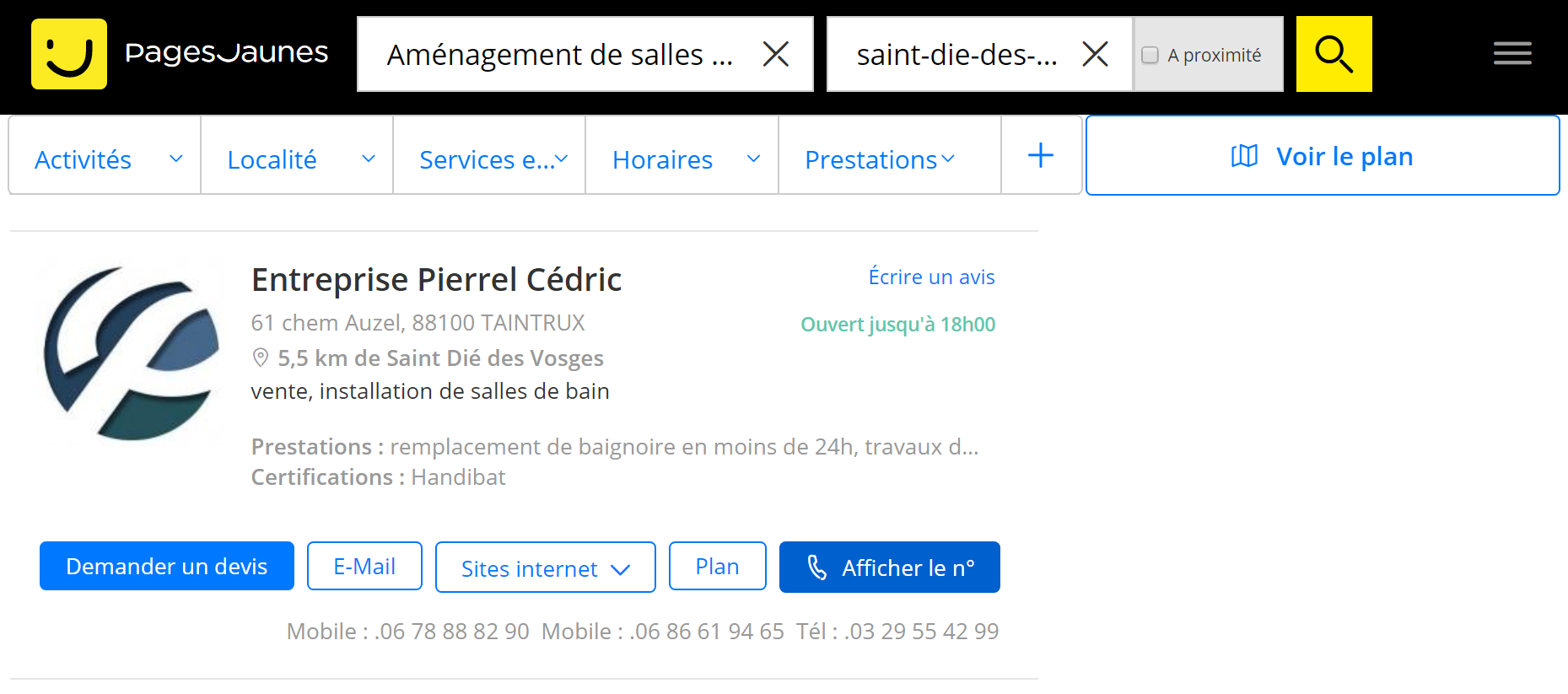
Task: Click the PagesJaunes smiley logo
Action: [69, 54]
